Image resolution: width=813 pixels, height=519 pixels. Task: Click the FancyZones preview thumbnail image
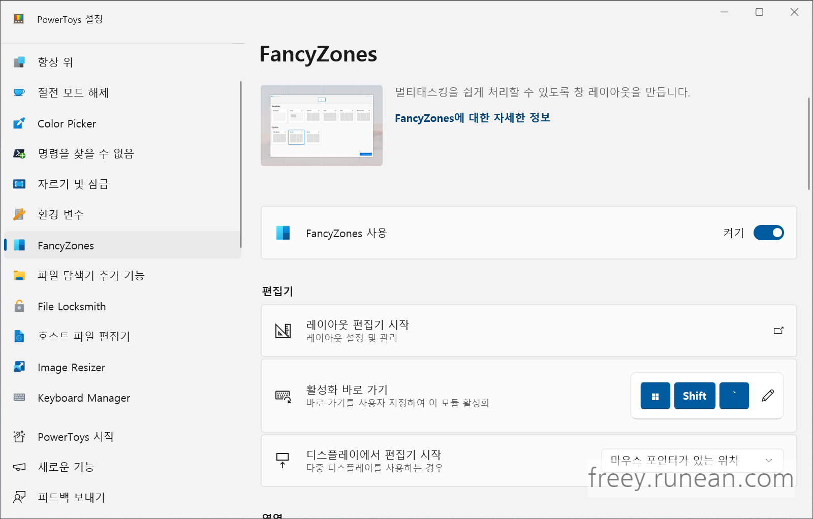[321, 125]
